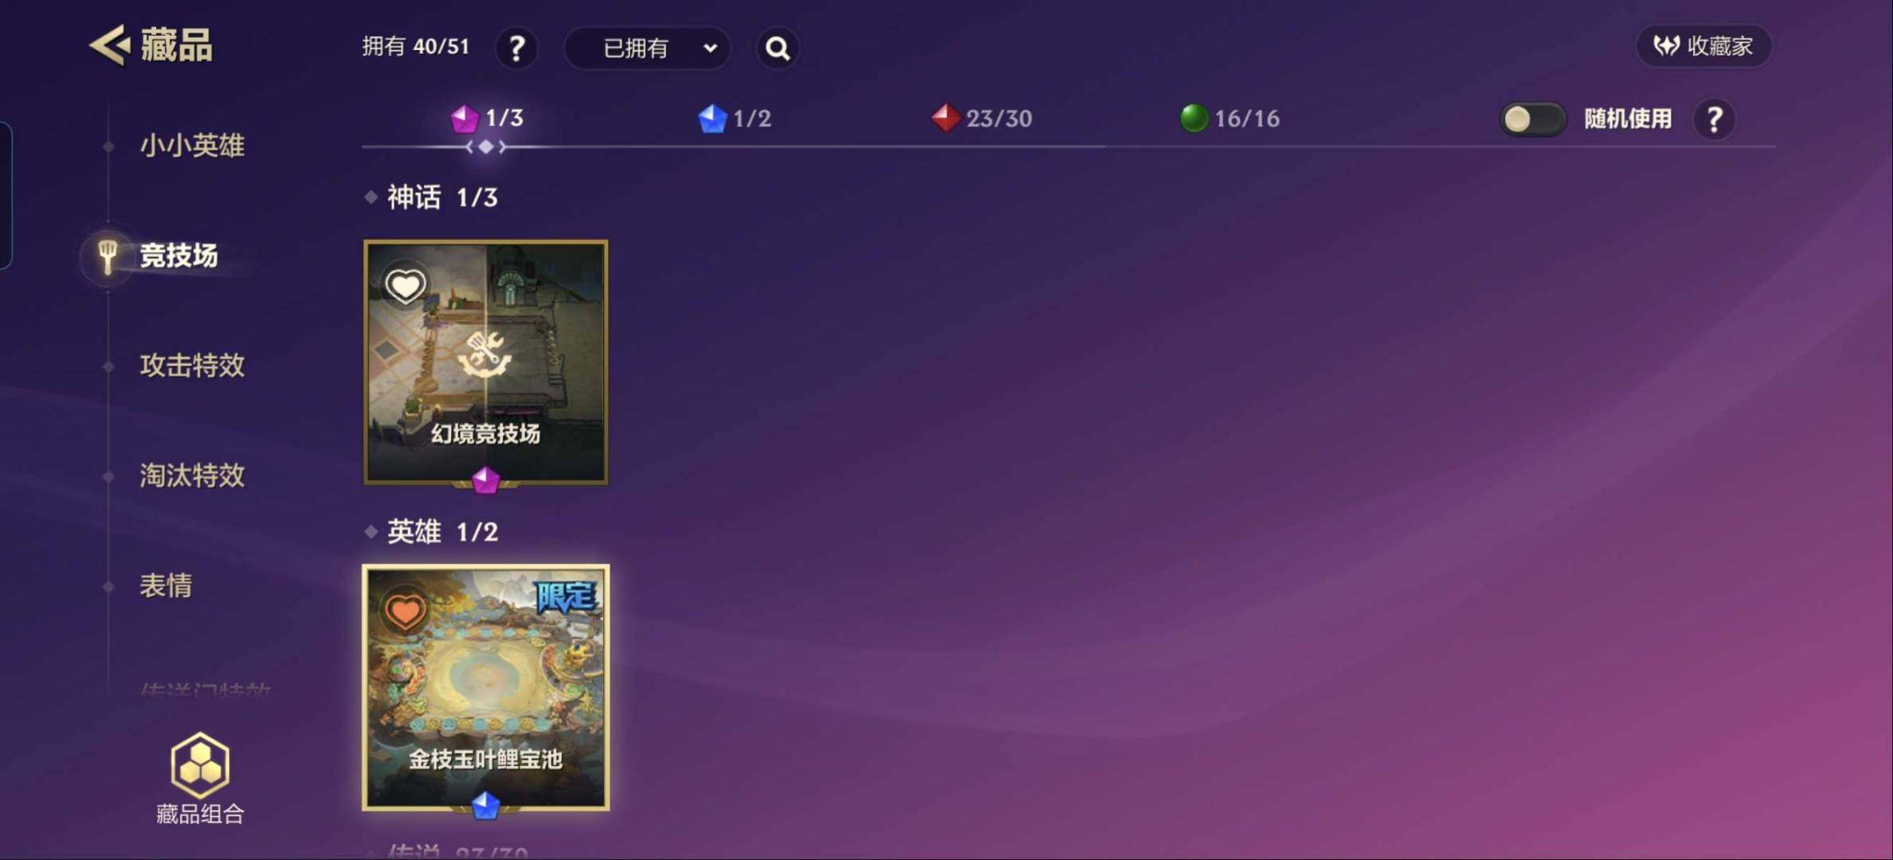The image size is (1893, 860).
Task: Go back using the 藏品 arrow
Action: tap(108, 45)
